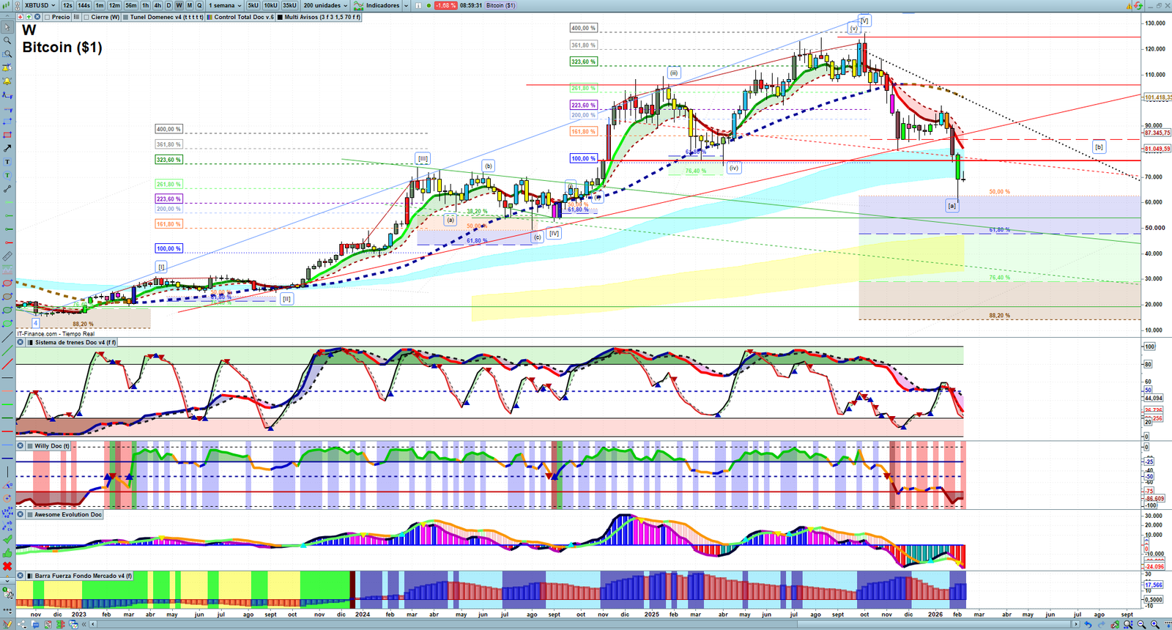Click the Multi Avisos black color swatch
Screen dimensions: 1172x630
[x=280, y=17]
